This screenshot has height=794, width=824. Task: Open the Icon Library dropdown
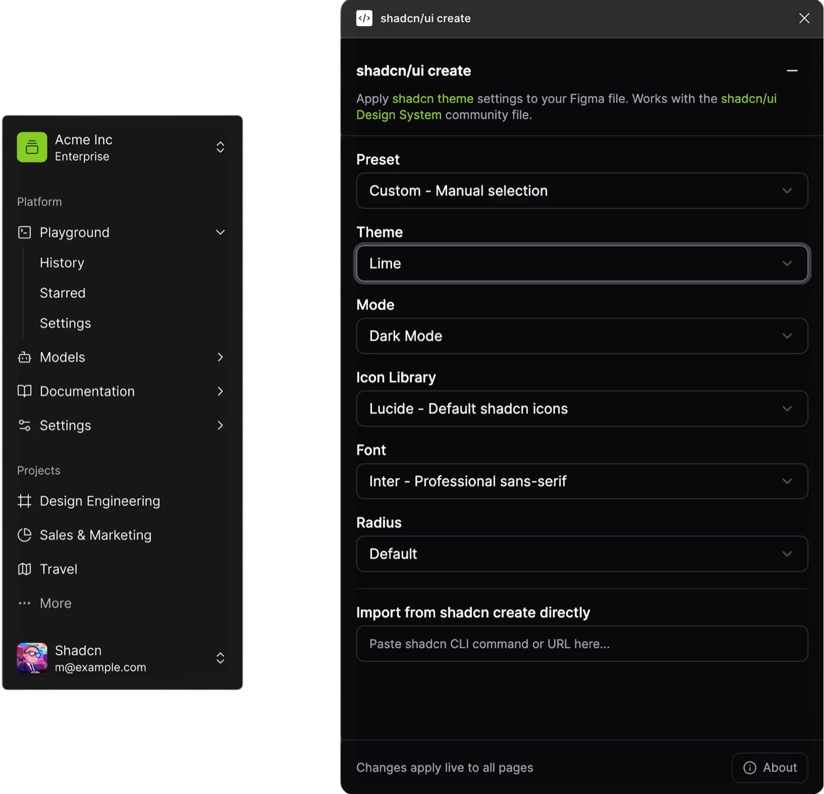(x=582, y=408)
